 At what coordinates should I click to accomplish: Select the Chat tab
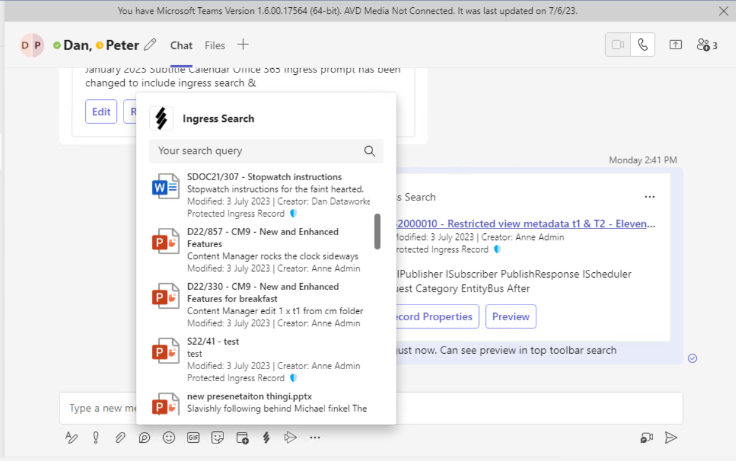181,45
